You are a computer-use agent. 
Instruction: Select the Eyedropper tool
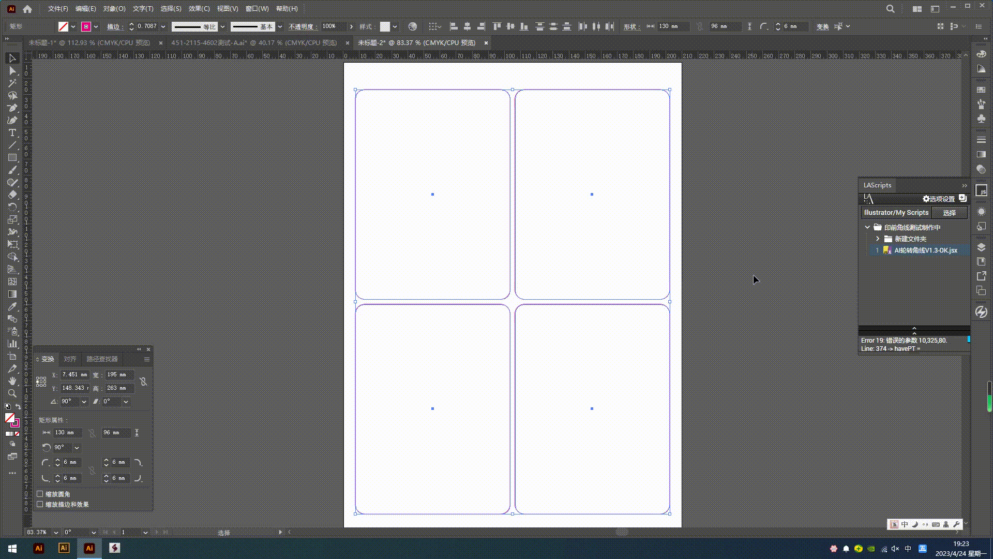click(x=12, y=306)
